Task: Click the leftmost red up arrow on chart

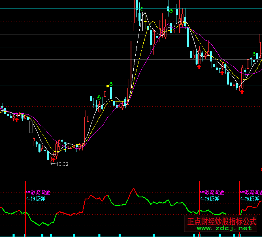Action: click(16, 119)
